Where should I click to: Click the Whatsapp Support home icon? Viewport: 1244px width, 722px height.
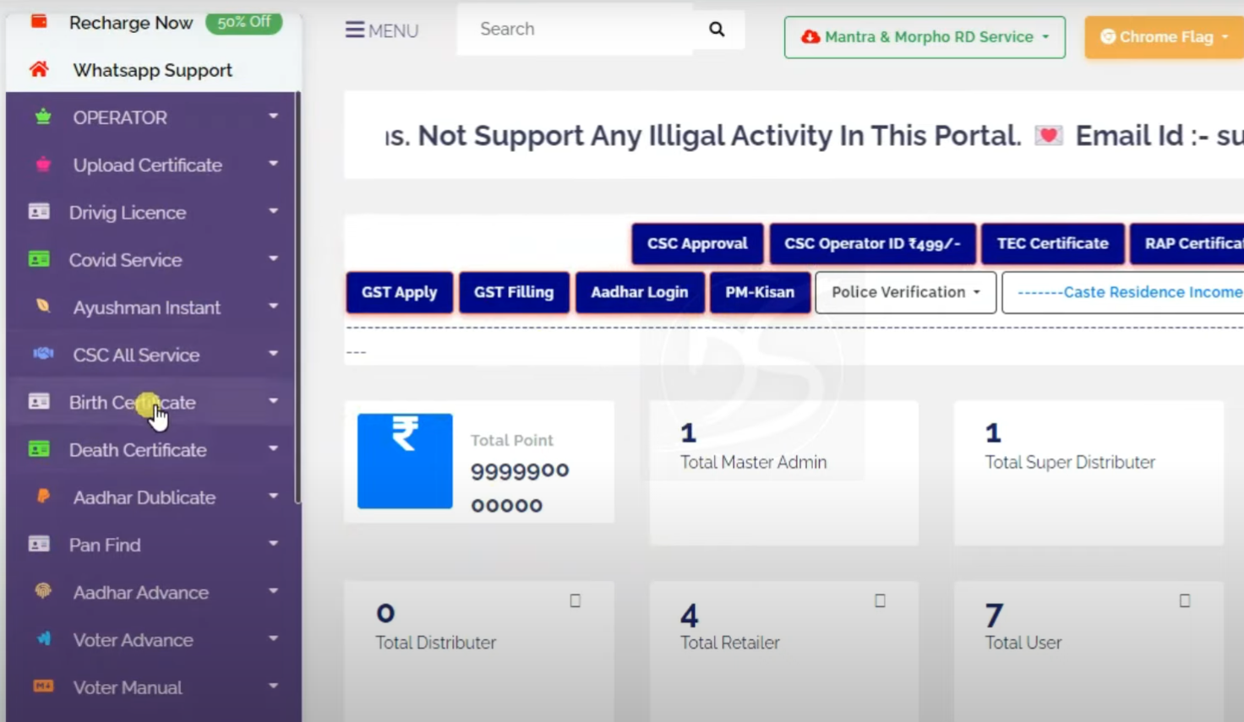39,70
